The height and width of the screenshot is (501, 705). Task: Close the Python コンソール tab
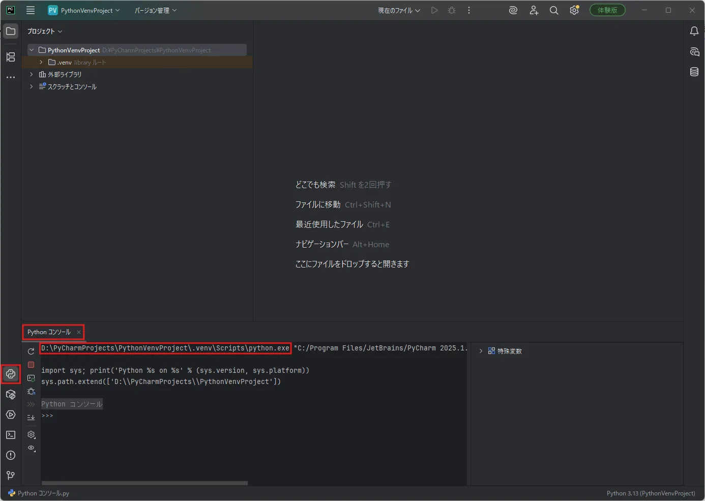[79, 332]
